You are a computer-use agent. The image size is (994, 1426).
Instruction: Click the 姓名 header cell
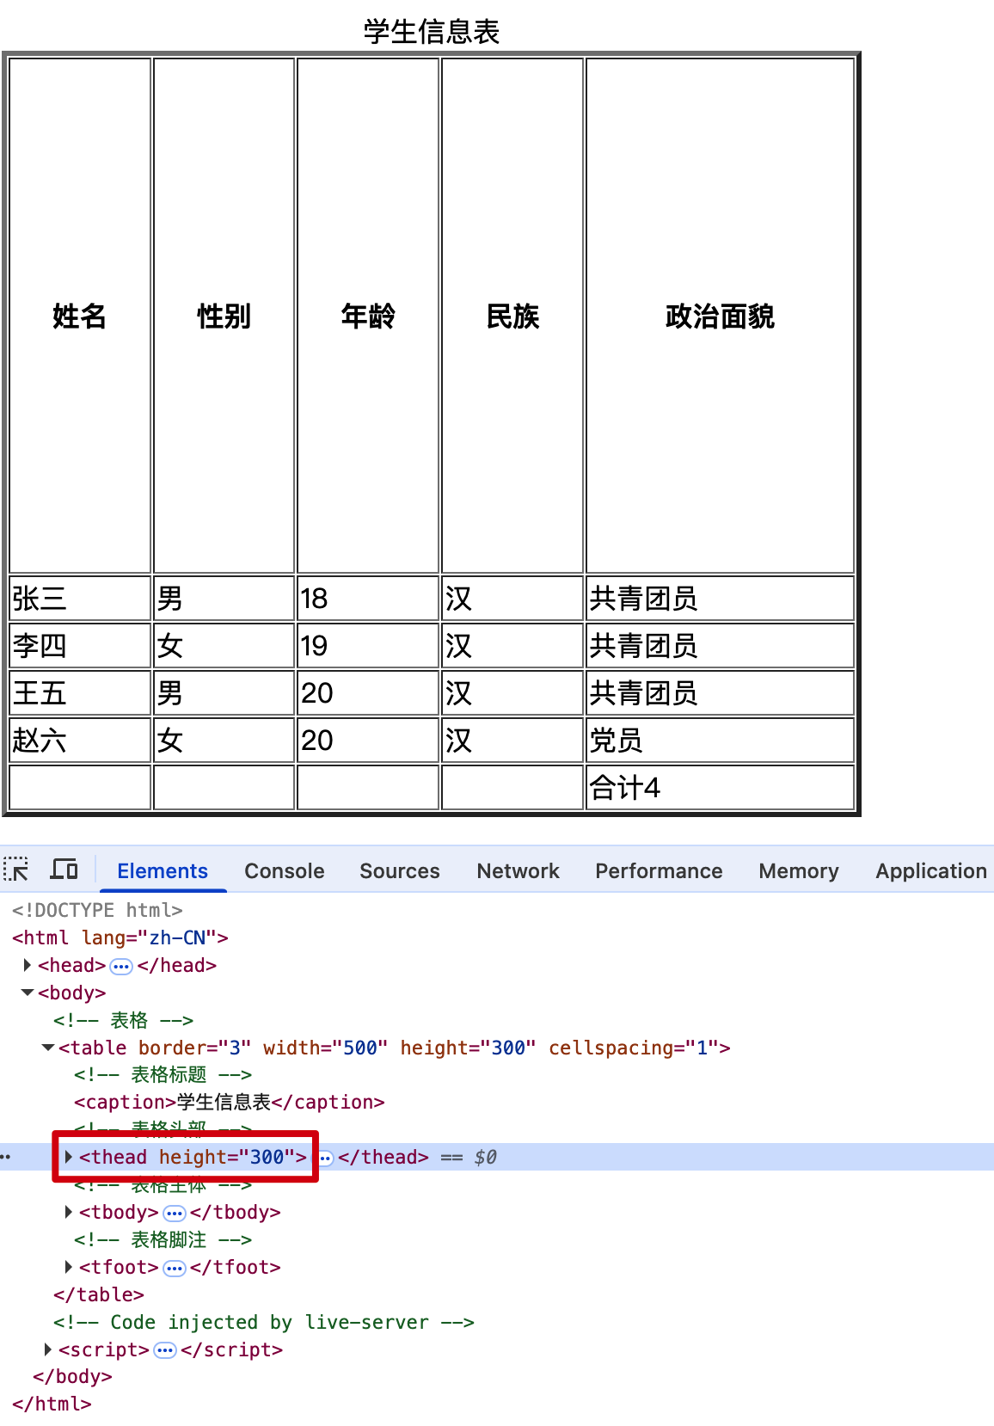tap(80, 316)
